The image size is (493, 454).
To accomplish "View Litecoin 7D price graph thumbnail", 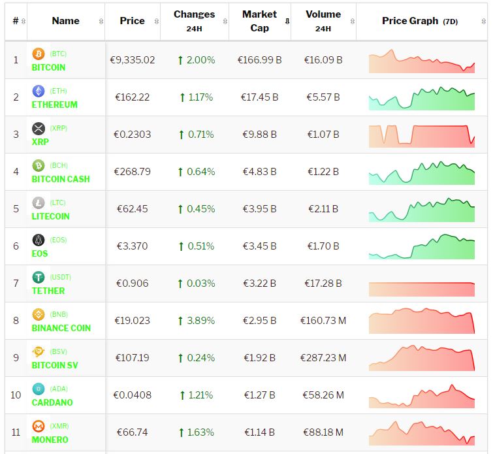I will point(421,209).
